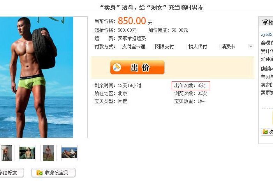The image size is (273, 181).
Task: Choose 找人代付 payment option
Action: [x=197, y=46]
